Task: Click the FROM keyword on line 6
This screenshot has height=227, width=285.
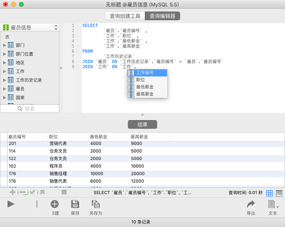Action: pos(88,51)
